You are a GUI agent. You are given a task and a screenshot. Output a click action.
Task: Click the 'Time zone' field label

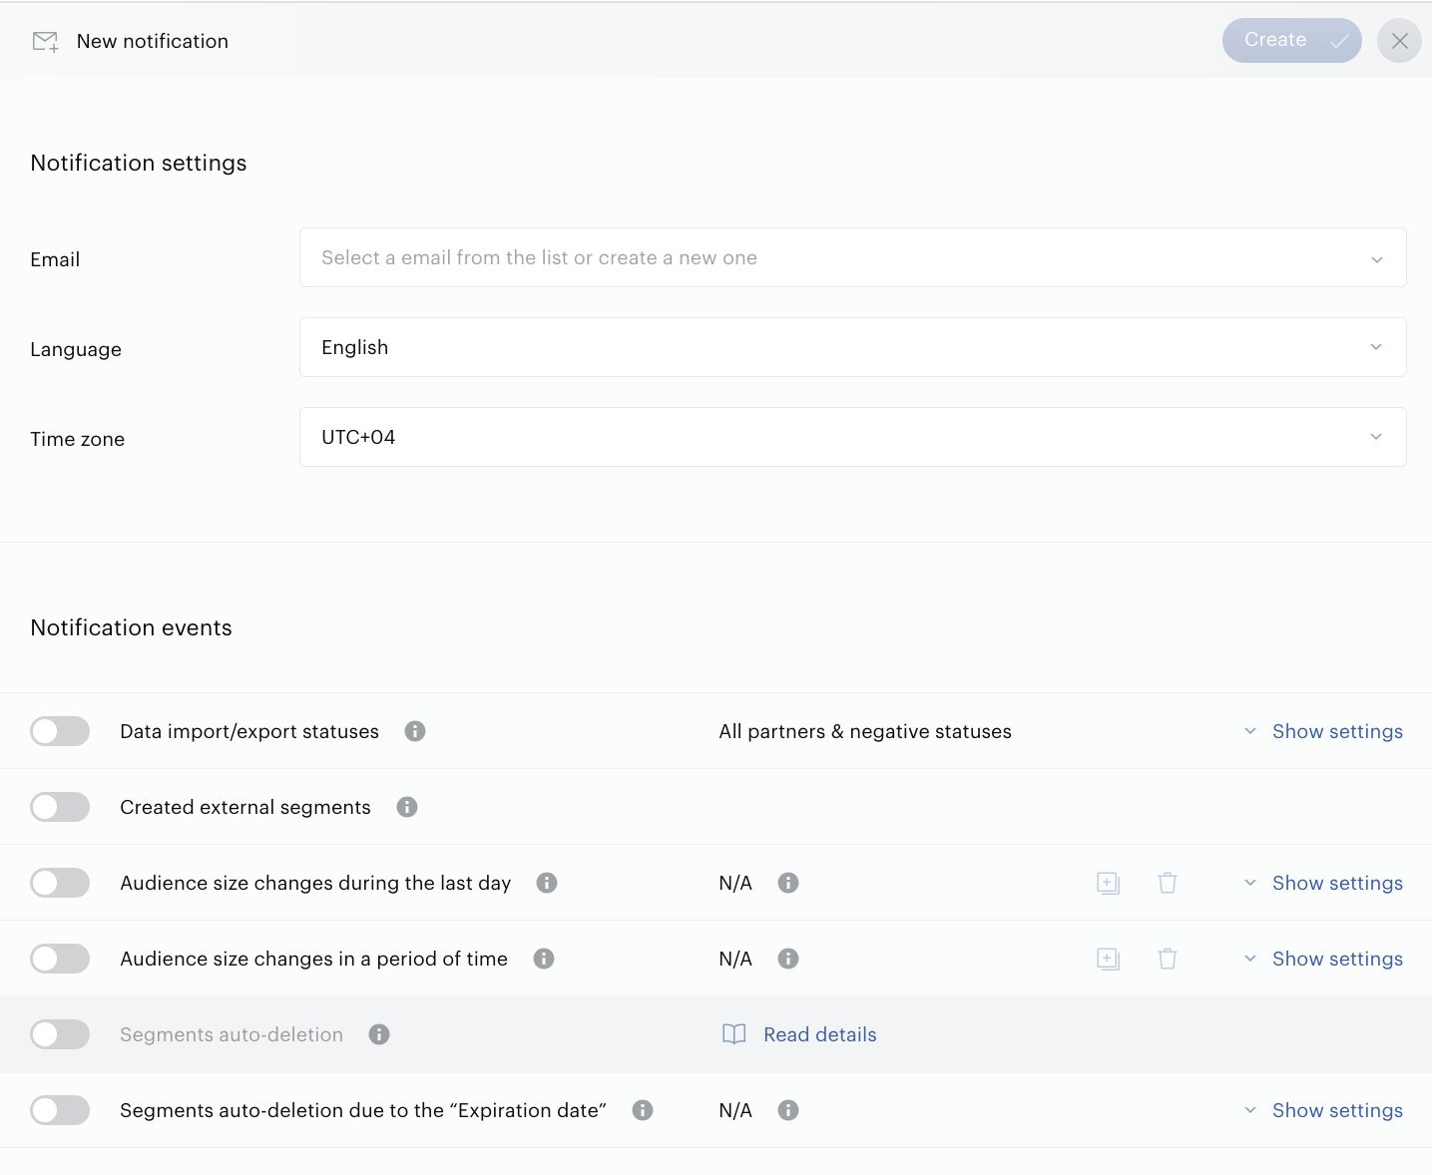(x=77, y=439)
